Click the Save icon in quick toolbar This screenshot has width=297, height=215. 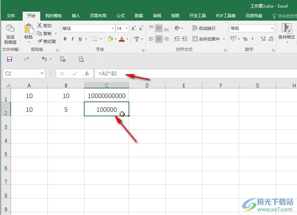[x=10, y=60]
